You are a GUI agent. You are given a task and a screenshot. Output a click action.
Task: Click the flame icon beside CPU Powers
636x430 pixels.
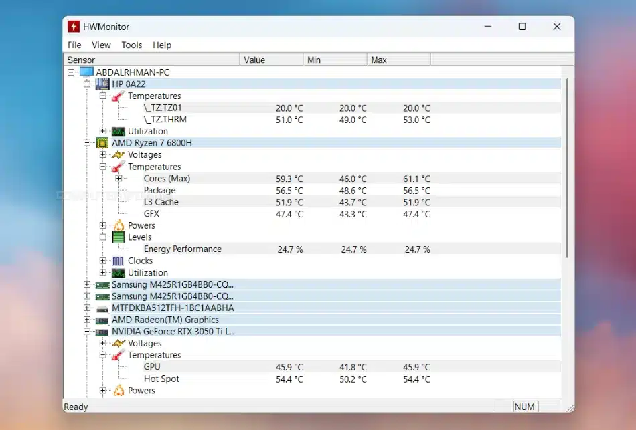(x=118, y=225)
